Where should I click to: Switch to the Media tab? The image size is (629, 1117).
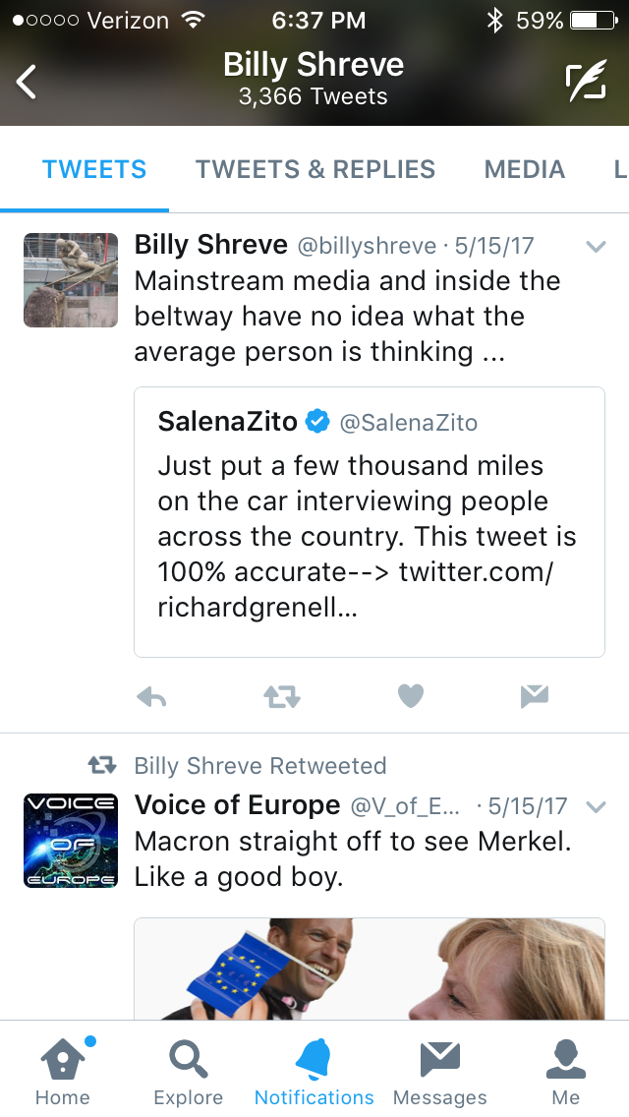[x=525, y=169]
